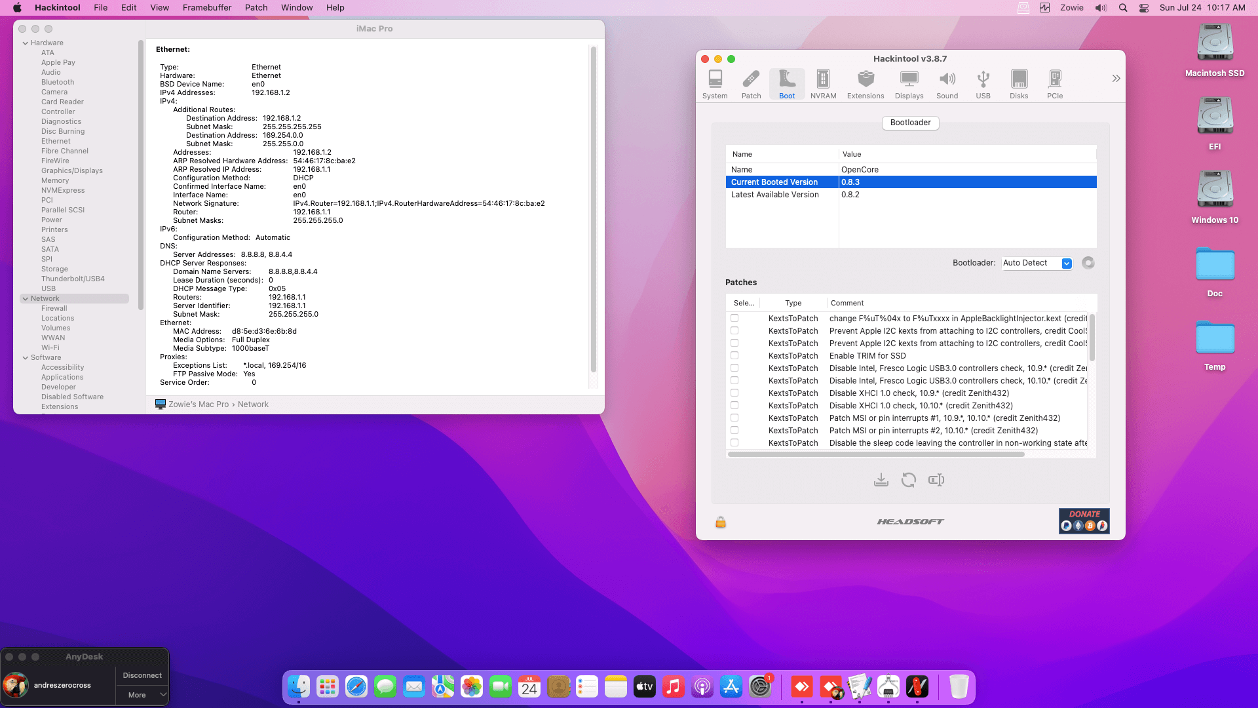The image size is (1258, 708).
Task: Click the rename/edit icon below patches
Action: tap(936, 480)
